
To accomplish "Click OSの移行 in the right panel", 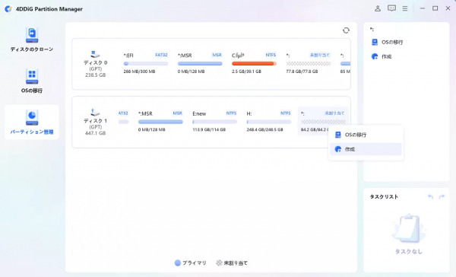I will point(388,42).
